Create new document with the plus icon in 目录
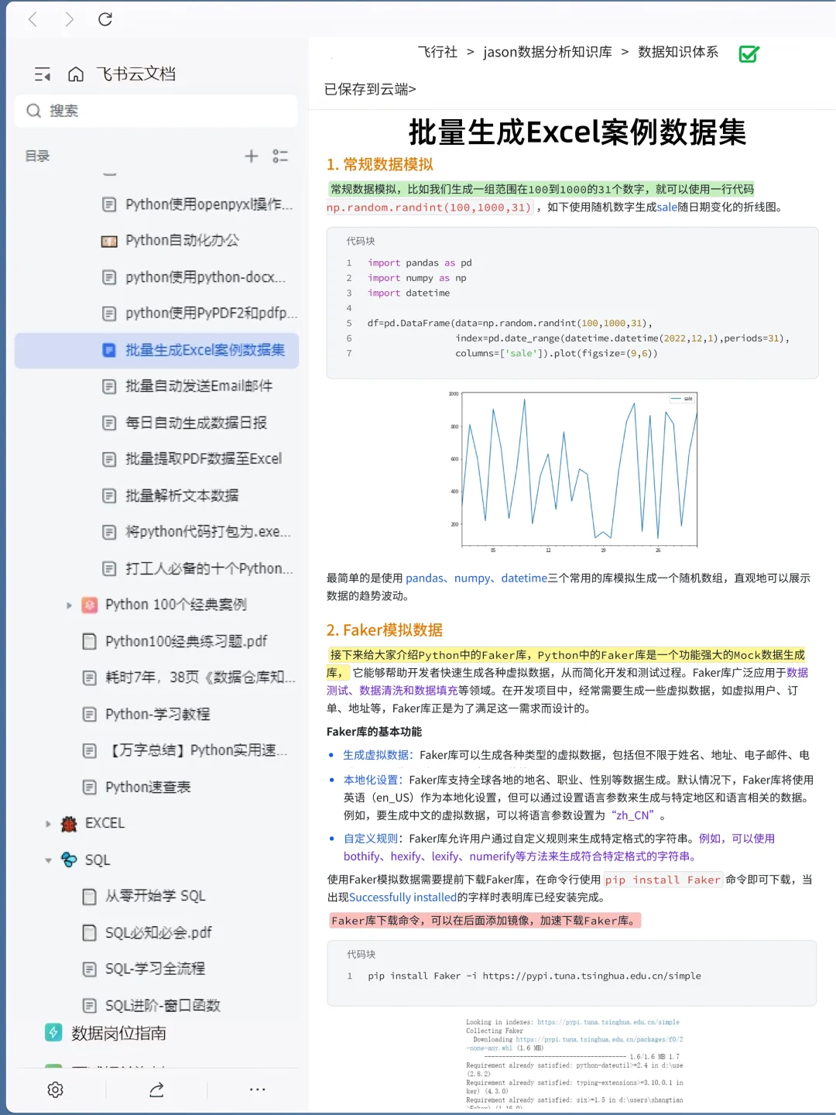 click(x=251, y=156)
